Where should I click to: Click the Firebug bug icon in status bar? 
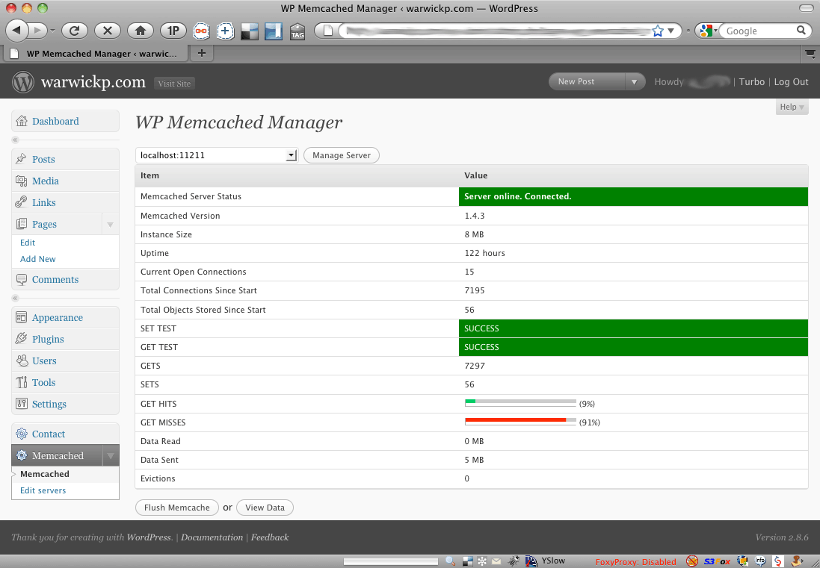(x=514, y=561)
